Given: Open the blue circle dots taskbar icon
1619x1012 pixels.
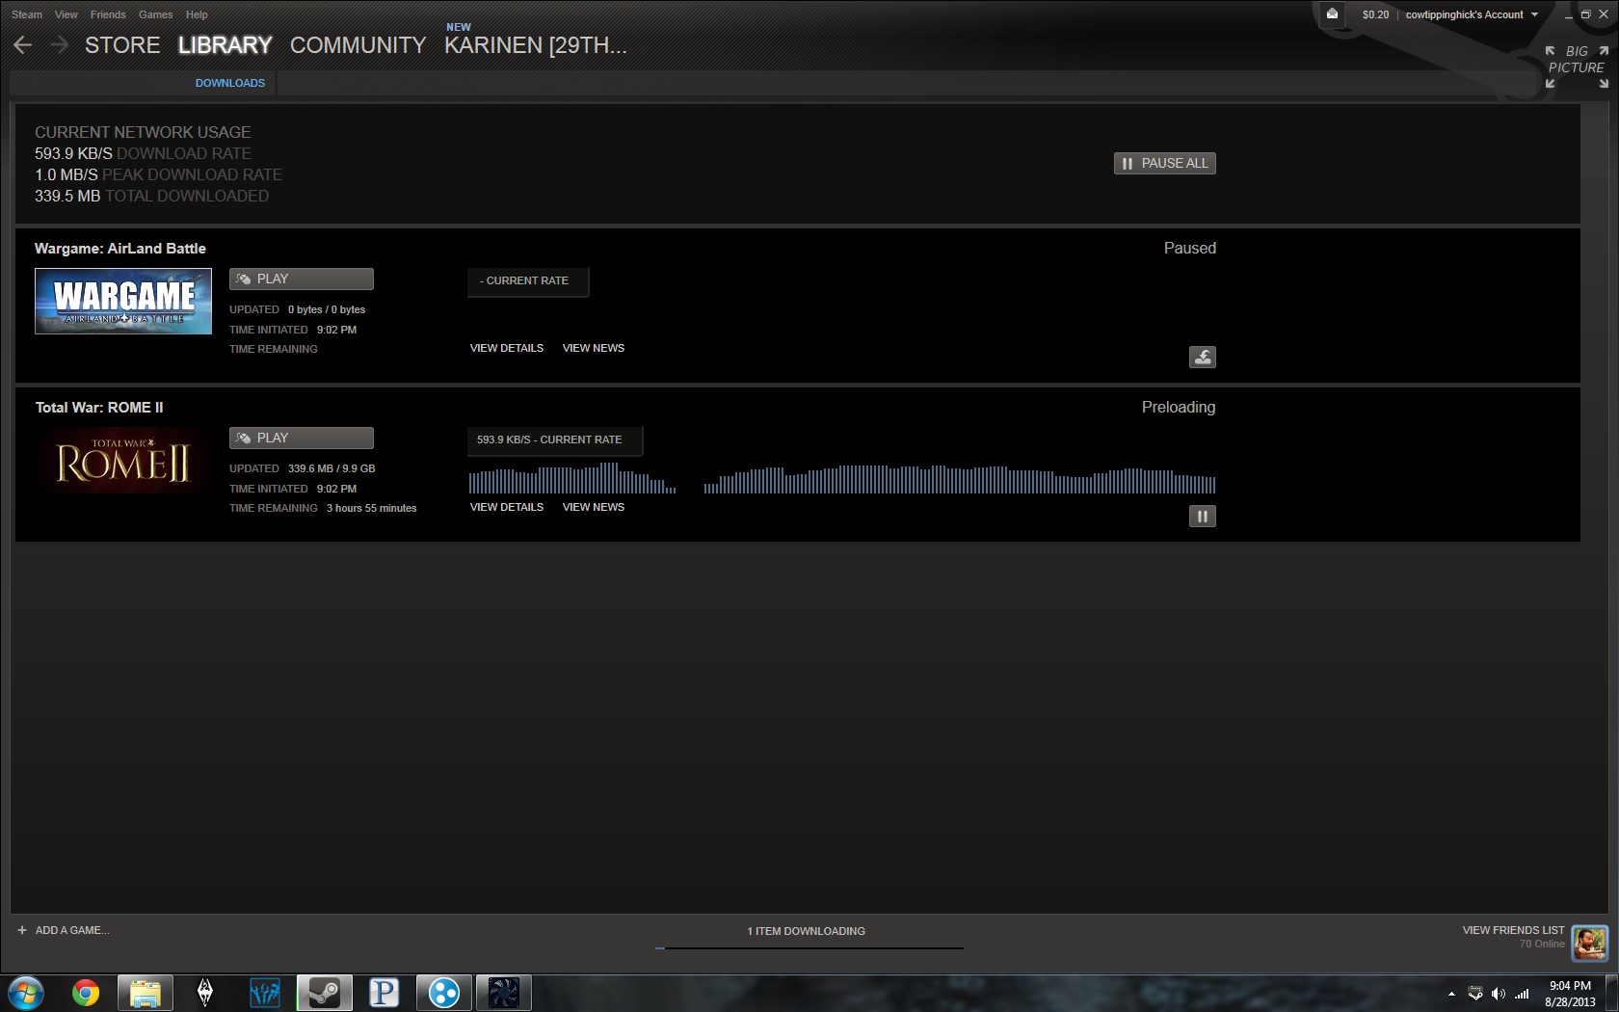Looking at the screenshot, I should (x=444, y=993).
